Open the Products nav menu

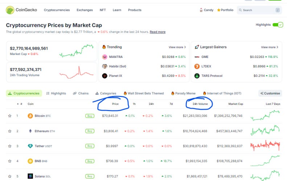tap(135, 10)
